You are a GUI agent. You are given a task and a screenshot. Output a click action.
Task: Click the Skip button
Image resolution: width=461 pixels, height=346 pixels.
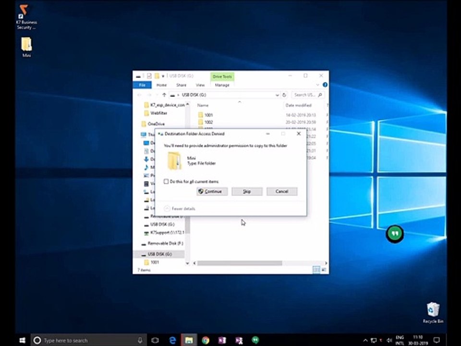247,192
